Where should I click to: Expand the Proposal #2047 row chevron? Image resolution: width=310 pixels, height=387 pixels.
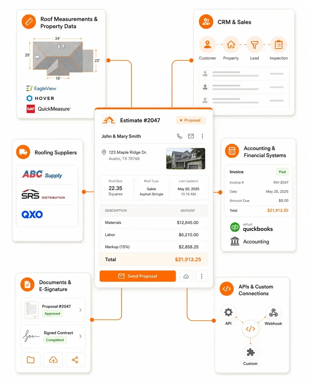click(x=80, y=310)
